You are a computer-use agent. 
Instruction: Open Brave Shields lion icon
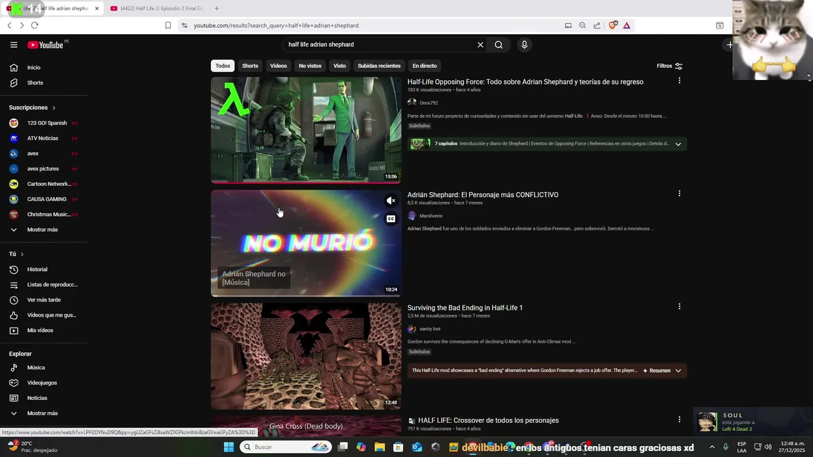(612, 25)
